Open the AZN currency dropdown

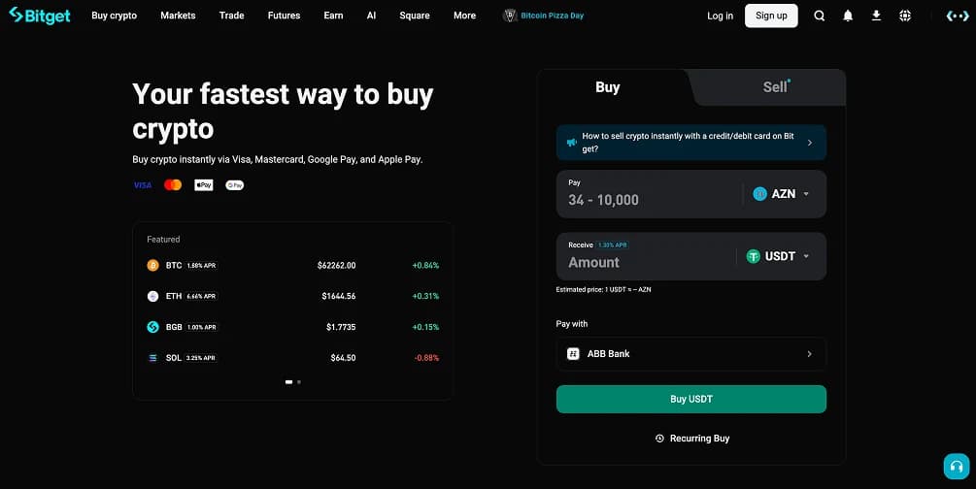click(x=782, y=194)
